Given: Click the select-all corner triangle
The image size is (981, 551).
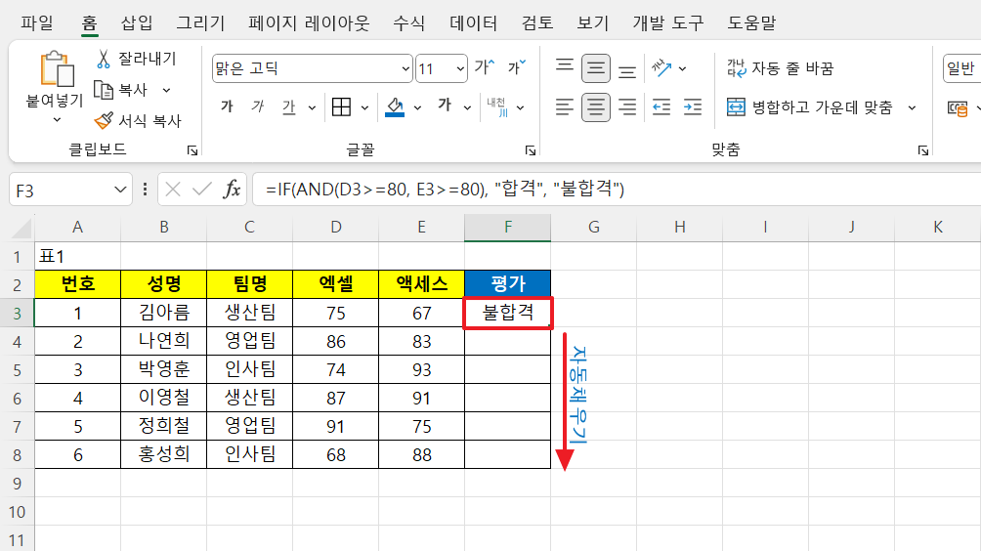Looking at the screenshot, I should tap(21, 229).
